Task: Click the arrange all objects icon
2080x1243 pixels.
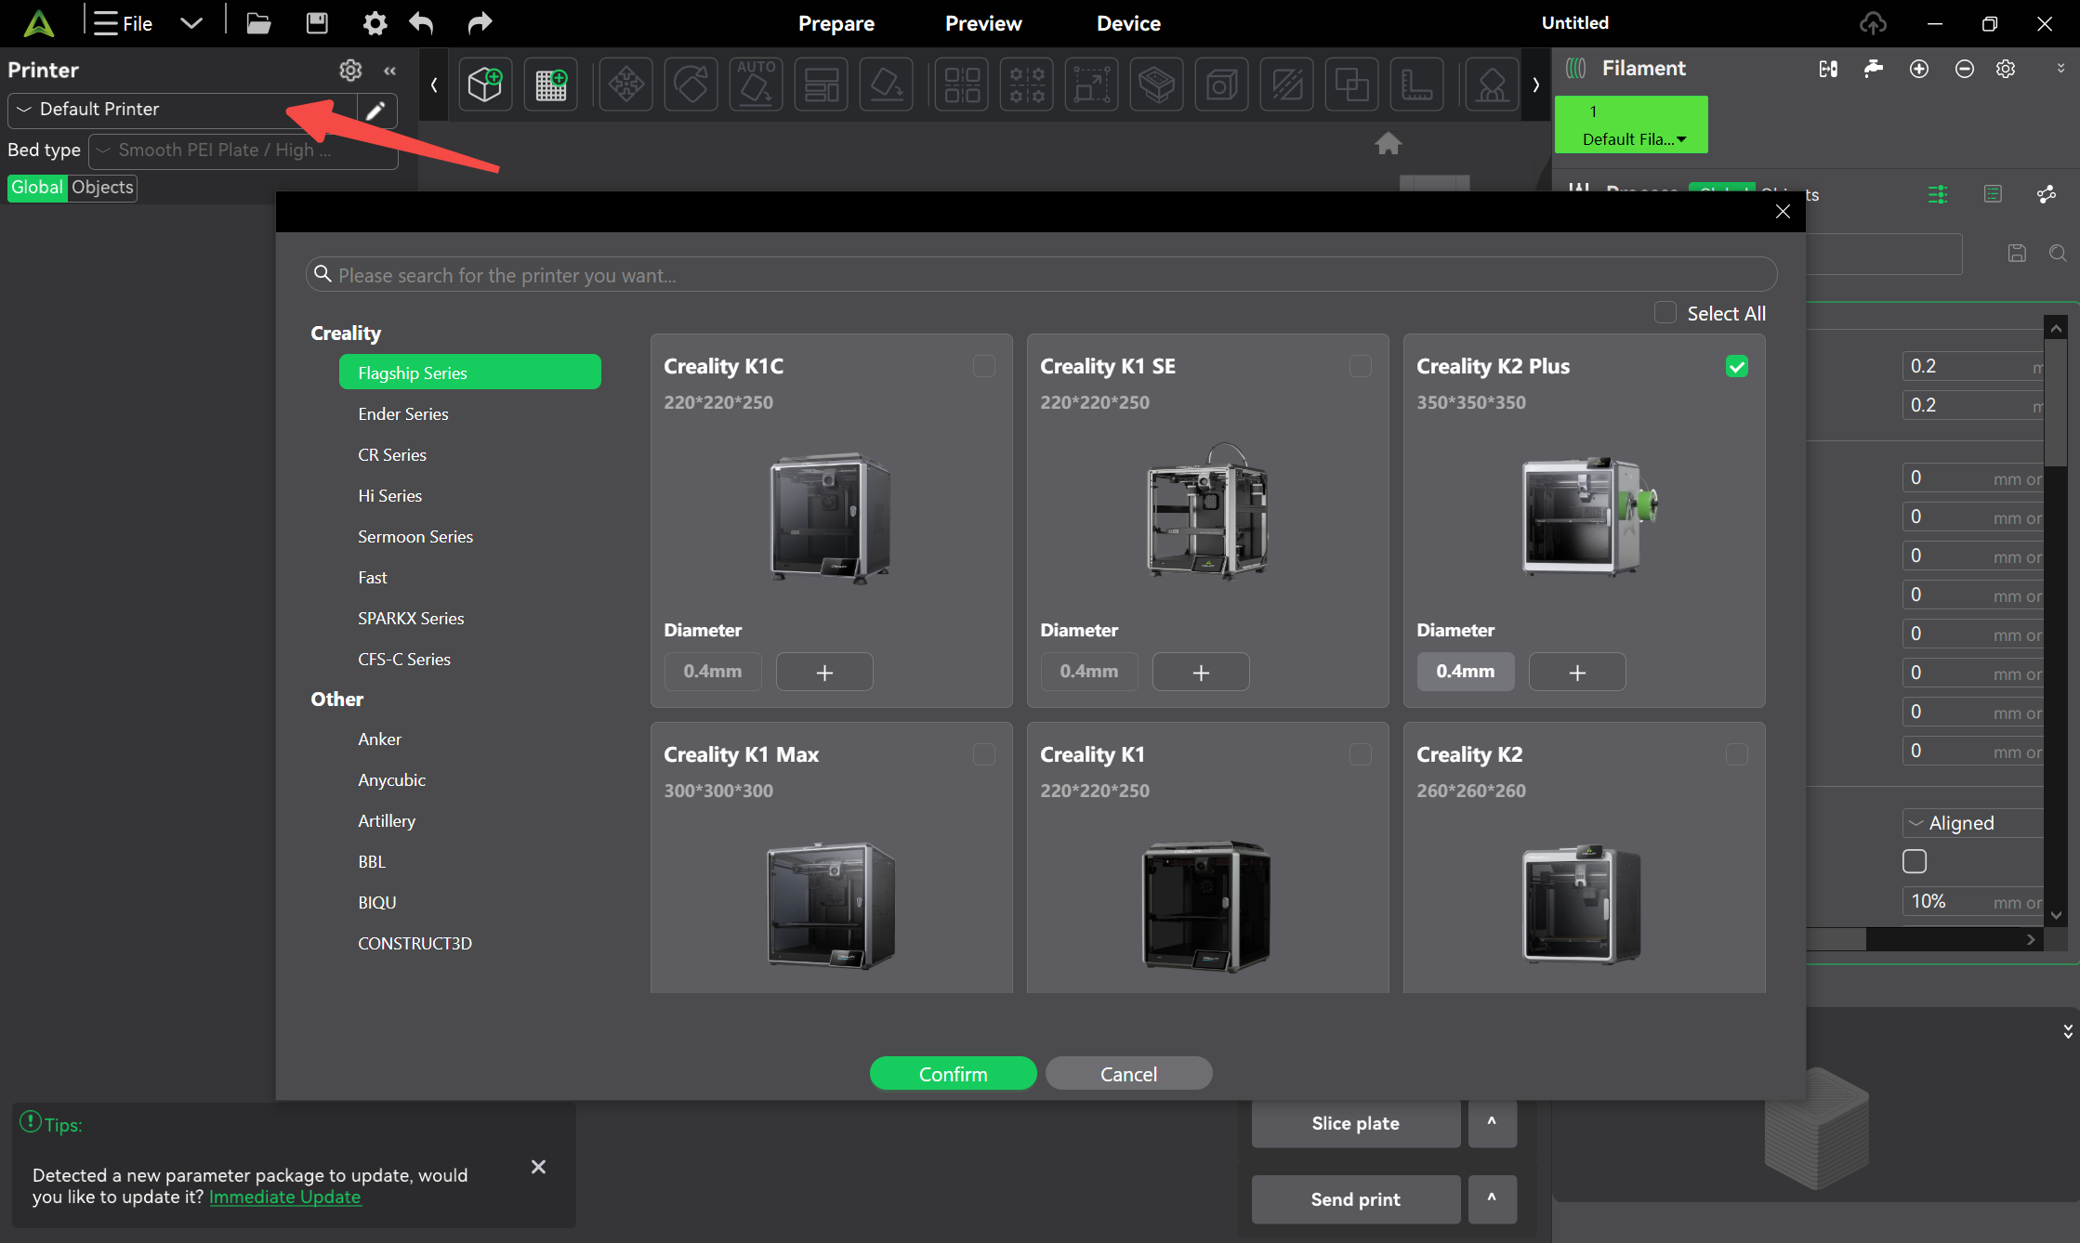Action: coord(821,85)
